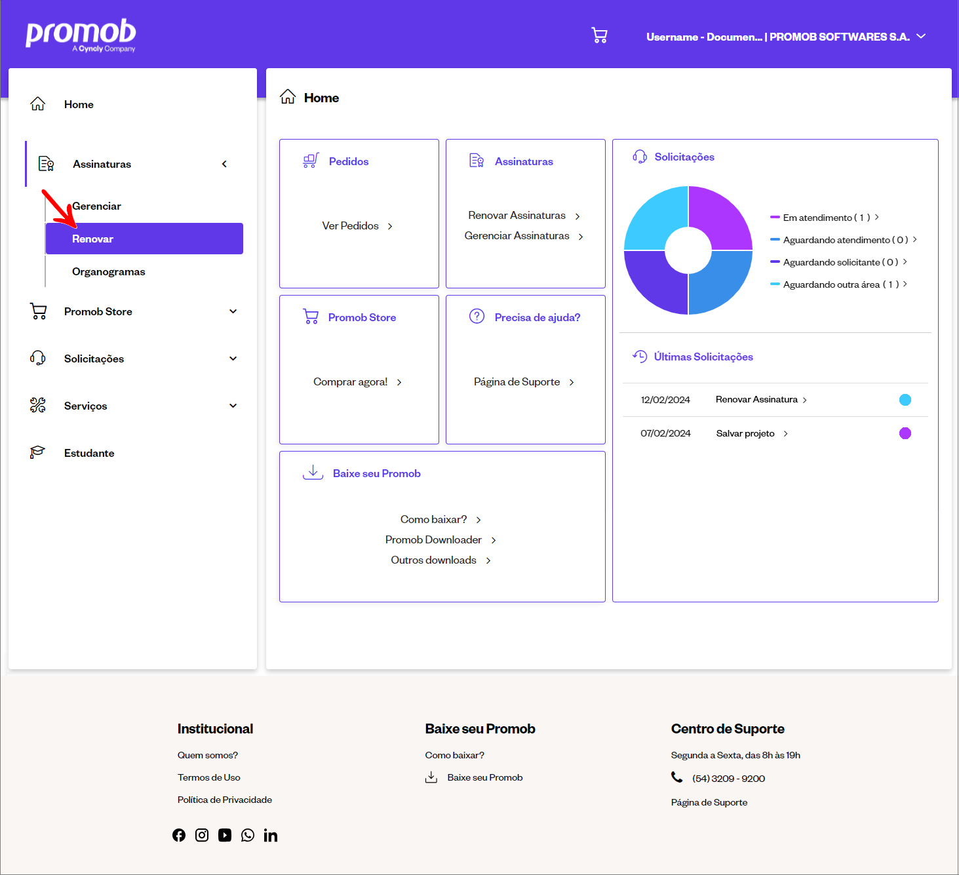Viewport: 959px width, 875px height.
Task: Click the Últimas Solicitações history icon
Action: coord(640,356)
